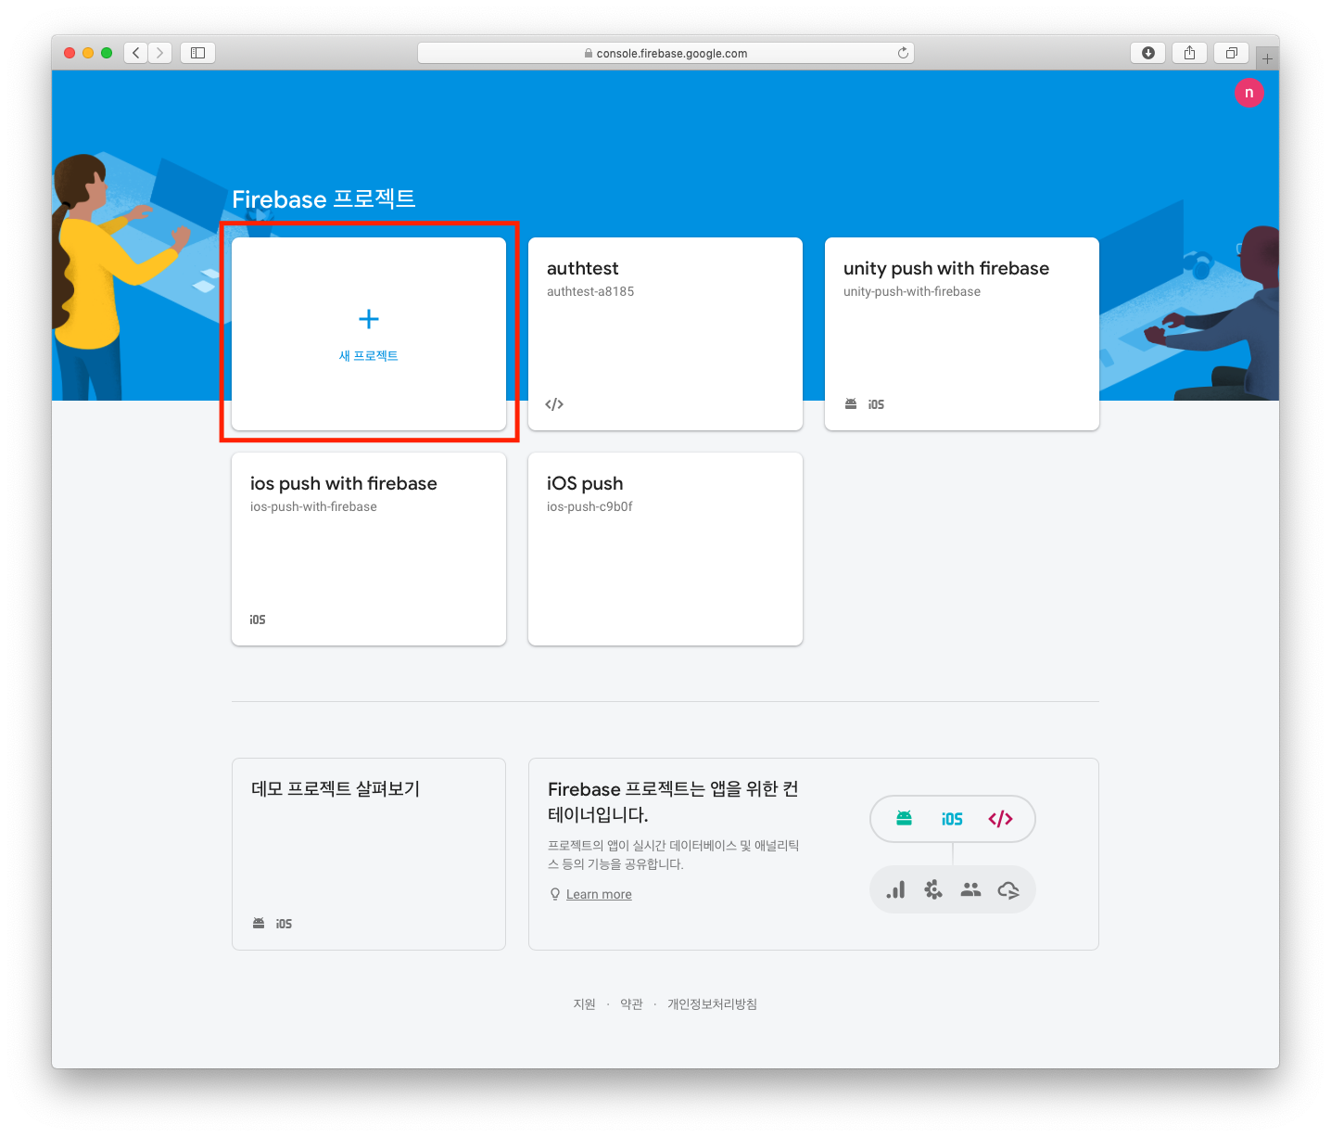Viewport: 1331px width, 1137px height.
Task: Click the Safari share button
Action: pyautogui.click(x=1189, y=53)
